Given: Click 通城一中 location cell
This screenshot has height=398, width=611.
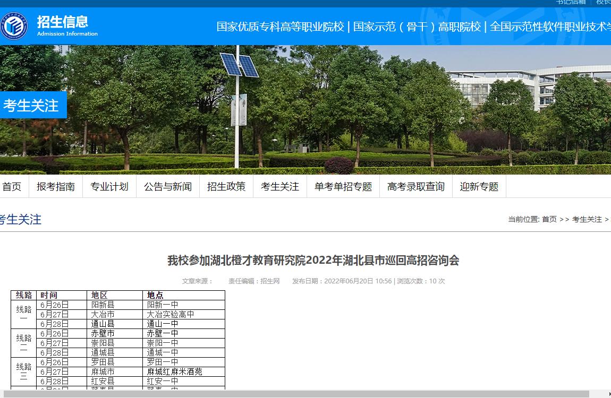Looking at the screenshot, I should coord(184,352).
